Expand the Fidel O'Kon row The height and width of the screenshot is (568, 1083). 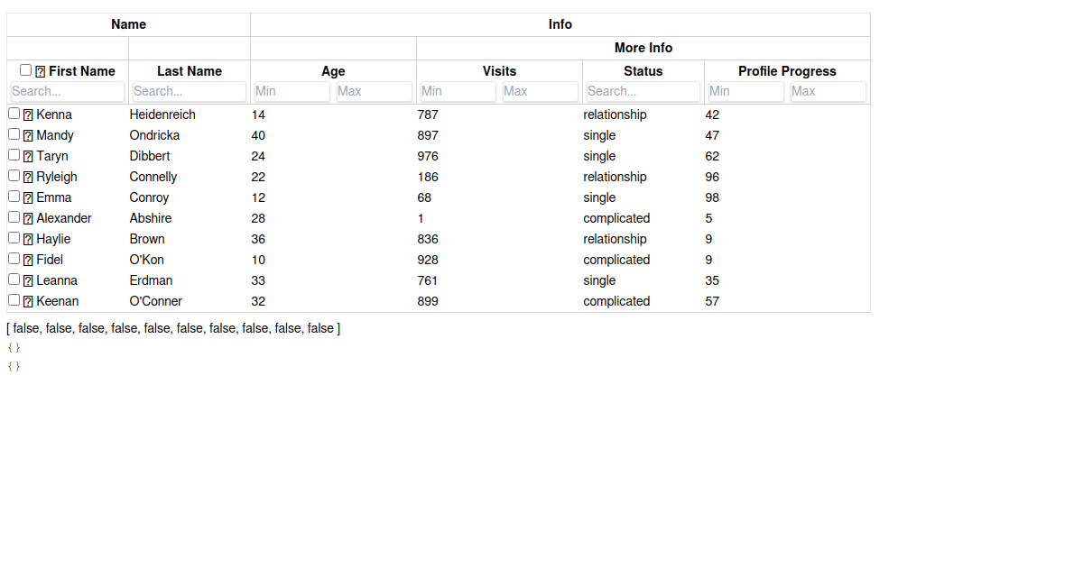(x=28, y=261)
